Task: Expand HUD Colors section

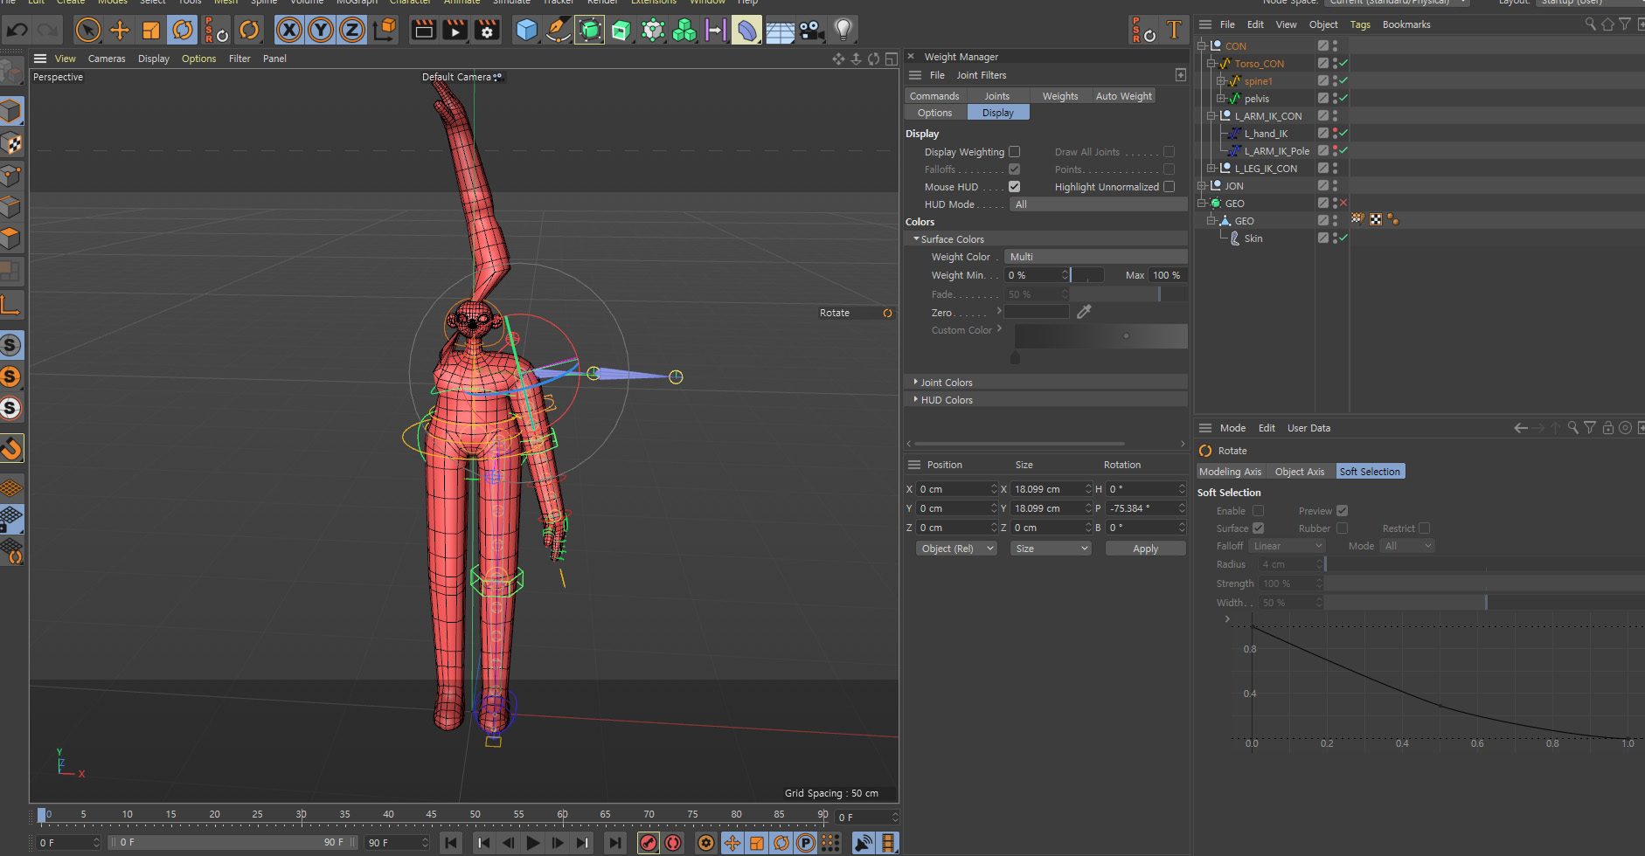Action: tap(916, 400)
